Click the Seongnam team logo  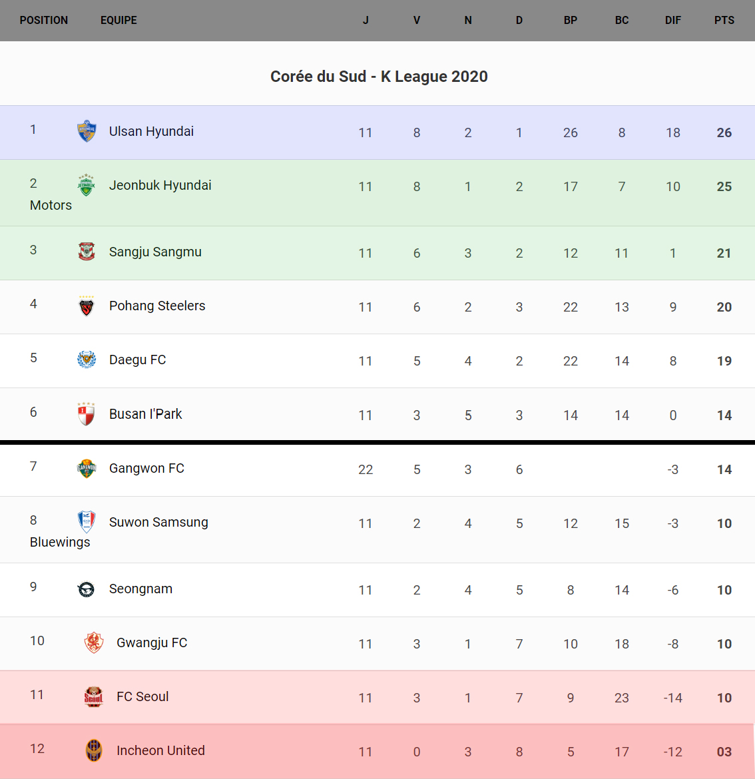click(87, 589)
